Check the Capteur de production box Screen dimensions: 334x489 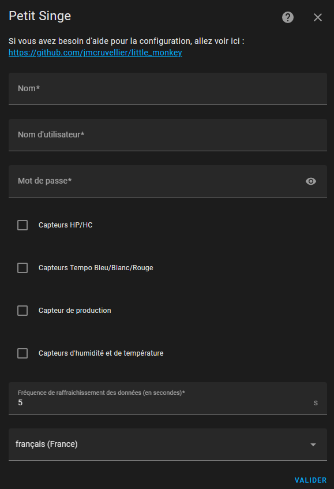coord(22,311)
